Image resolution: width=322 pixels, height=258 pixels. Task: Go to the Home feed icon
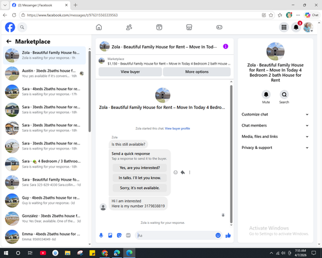[x=99, y=27]
